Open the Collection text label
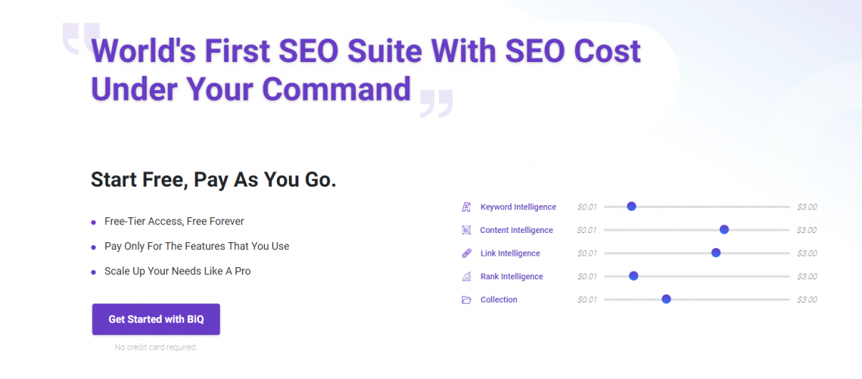862x379 pixels. pyautogui.click(x=499, y=300)
